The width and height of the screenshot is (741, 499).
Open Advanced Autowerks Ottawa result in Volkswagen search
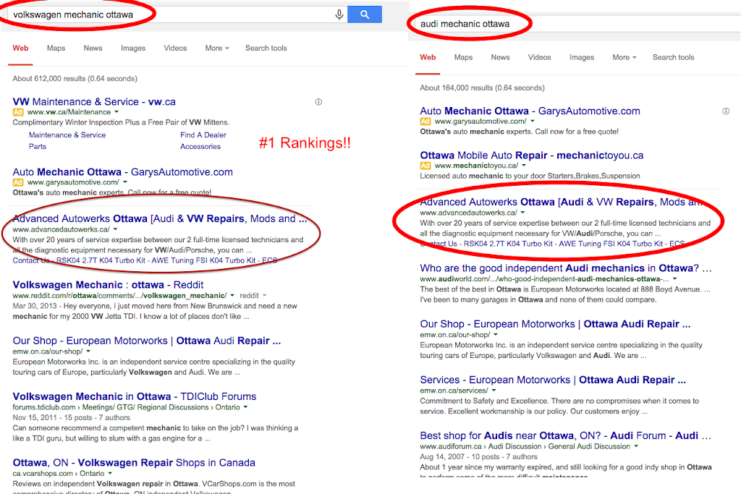[160, 219]
